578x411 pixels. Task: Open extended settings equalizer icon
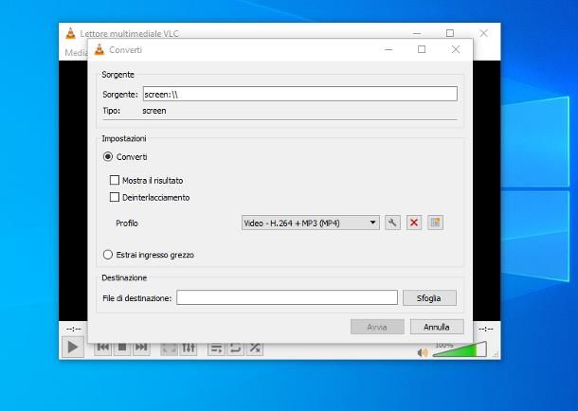[x=188, y=348]
